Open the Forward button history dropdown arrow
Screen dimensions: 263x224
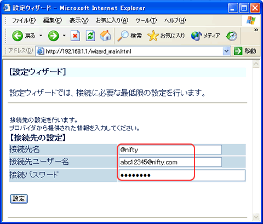click(64, 36)
